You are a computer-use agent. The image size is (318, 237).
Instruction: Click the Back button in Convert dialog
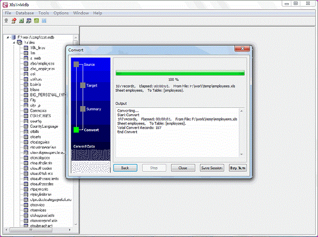click(125, 168)
